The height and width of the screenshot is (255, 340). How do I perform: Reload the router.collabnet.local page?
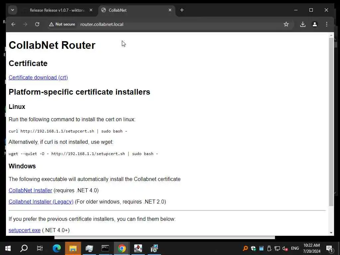point(37,24)
